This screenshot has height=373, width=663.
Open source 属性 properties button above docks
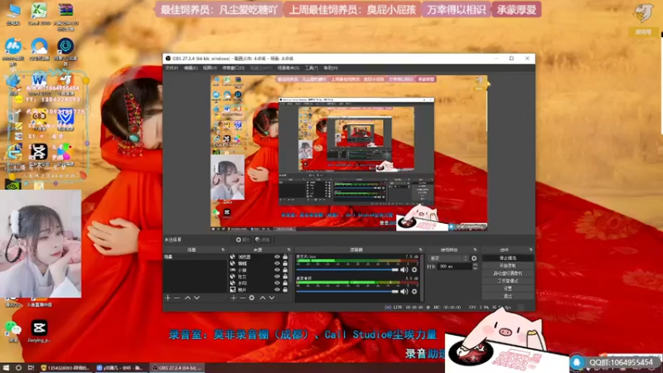coord(242,240)
